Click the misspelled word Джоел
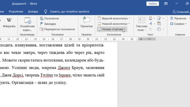 point(64,68)
